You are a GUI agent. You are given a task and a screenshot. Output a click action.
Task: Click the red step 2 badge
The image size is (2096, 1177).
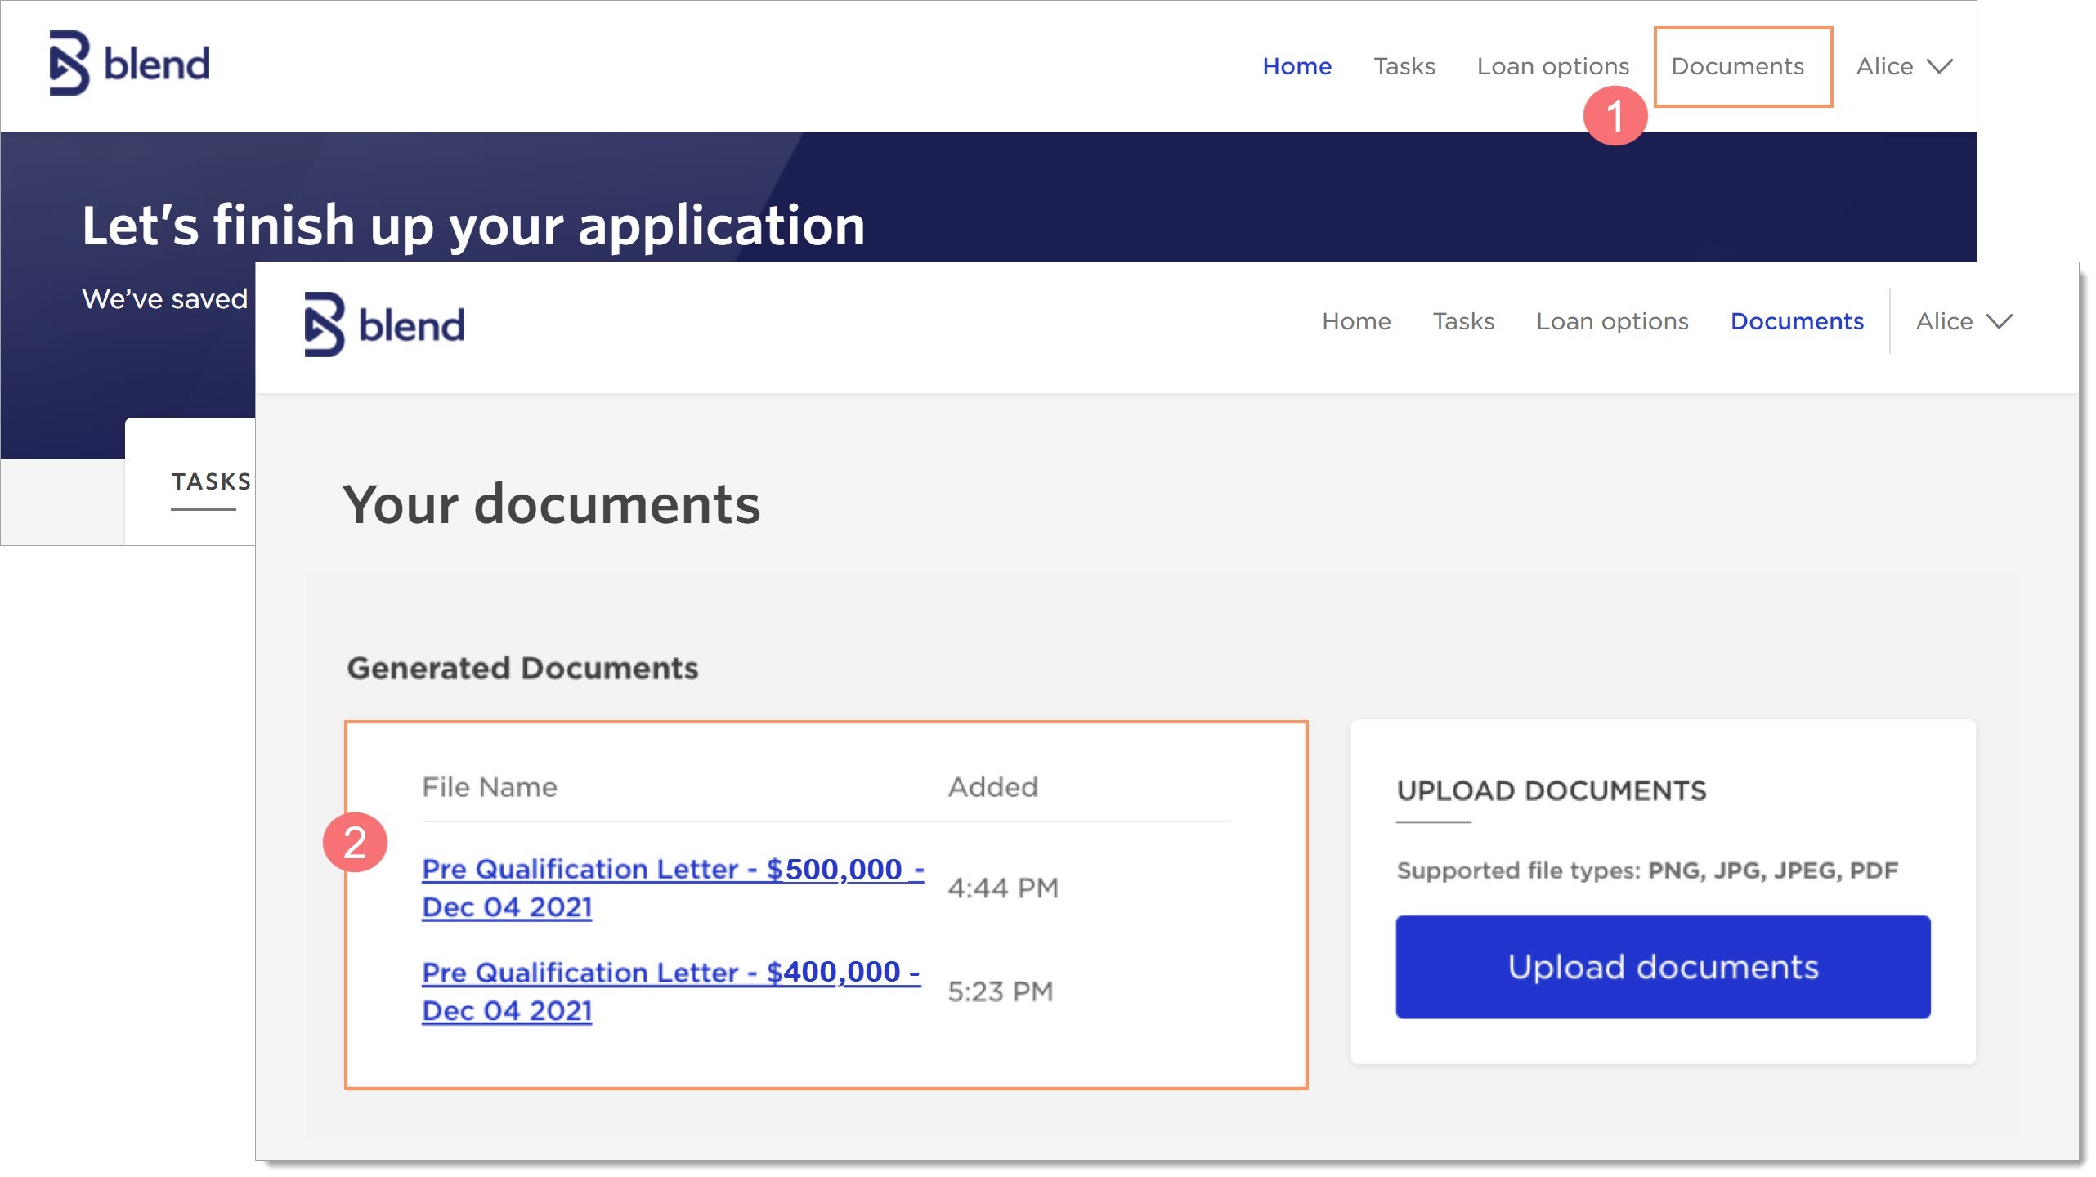[355, 842]
